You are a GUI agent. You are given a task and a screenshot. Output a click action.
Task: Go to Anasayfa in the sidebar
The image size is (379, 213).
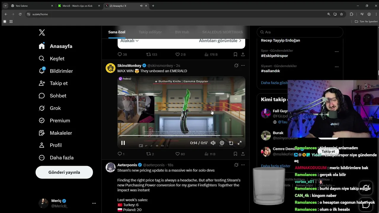tap(56, 46)
